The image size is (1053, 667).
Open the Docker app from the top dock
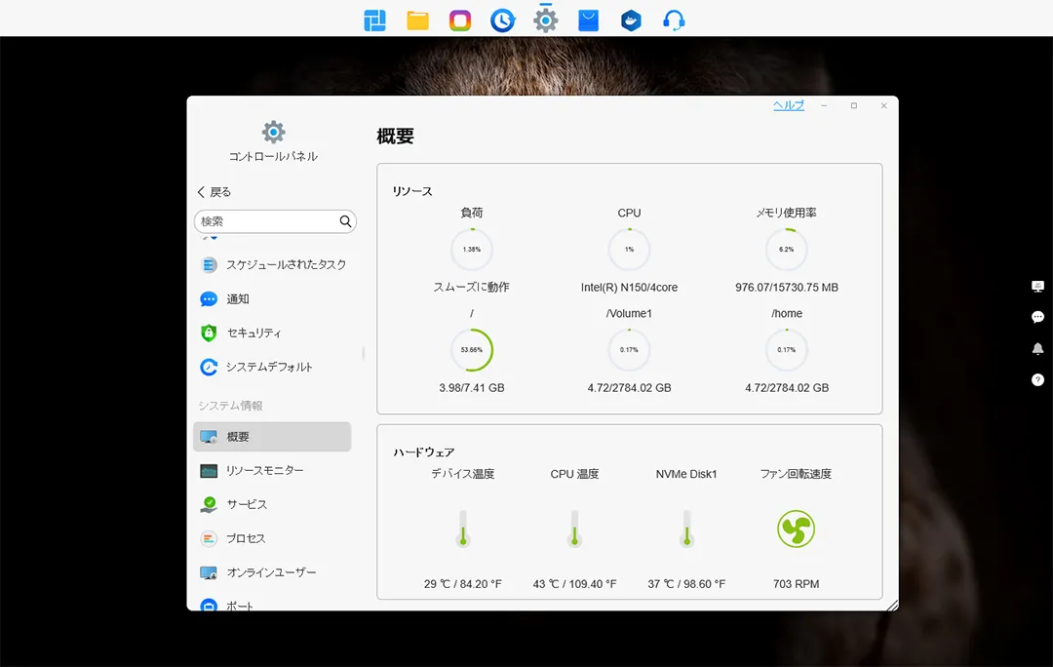pyautogui.click(x=631, y=20)
